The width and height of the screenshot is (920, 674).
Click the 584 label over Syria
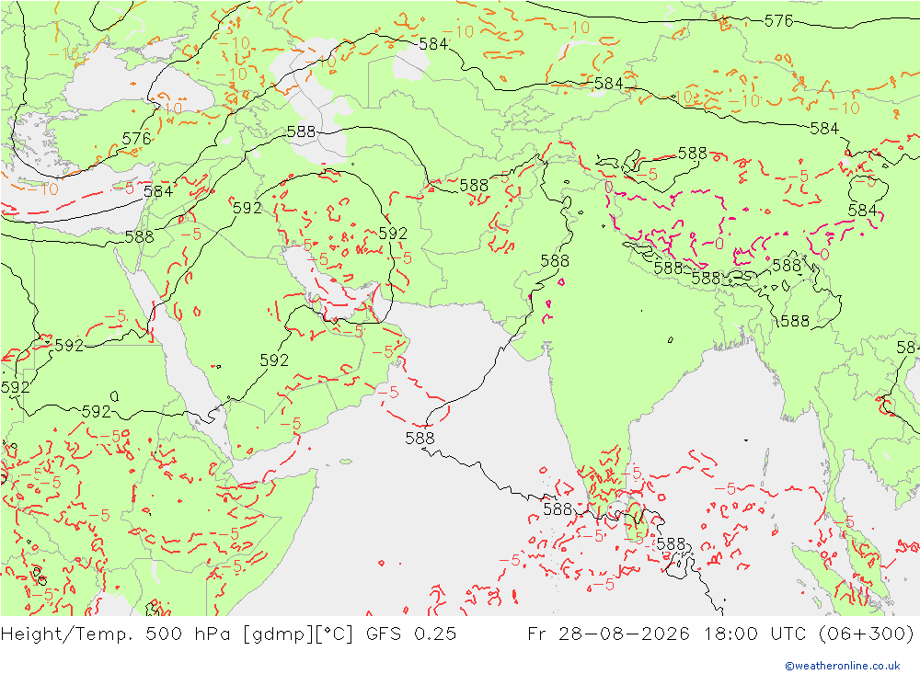(x=158, y=191)
